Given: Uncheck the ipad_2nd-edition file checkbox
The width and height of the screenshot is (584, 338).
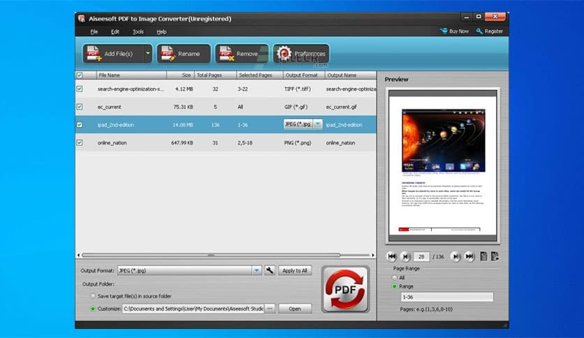Looking at the screenshot, I should (x=80, y=125).
